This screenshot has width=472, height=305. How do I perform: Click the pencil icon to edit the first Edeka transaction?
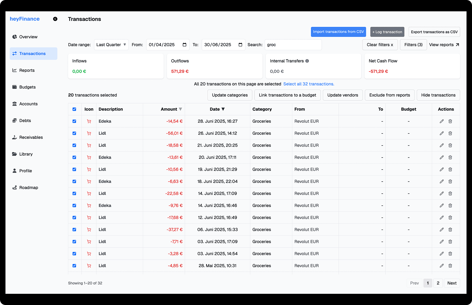(x=442, y=121)
